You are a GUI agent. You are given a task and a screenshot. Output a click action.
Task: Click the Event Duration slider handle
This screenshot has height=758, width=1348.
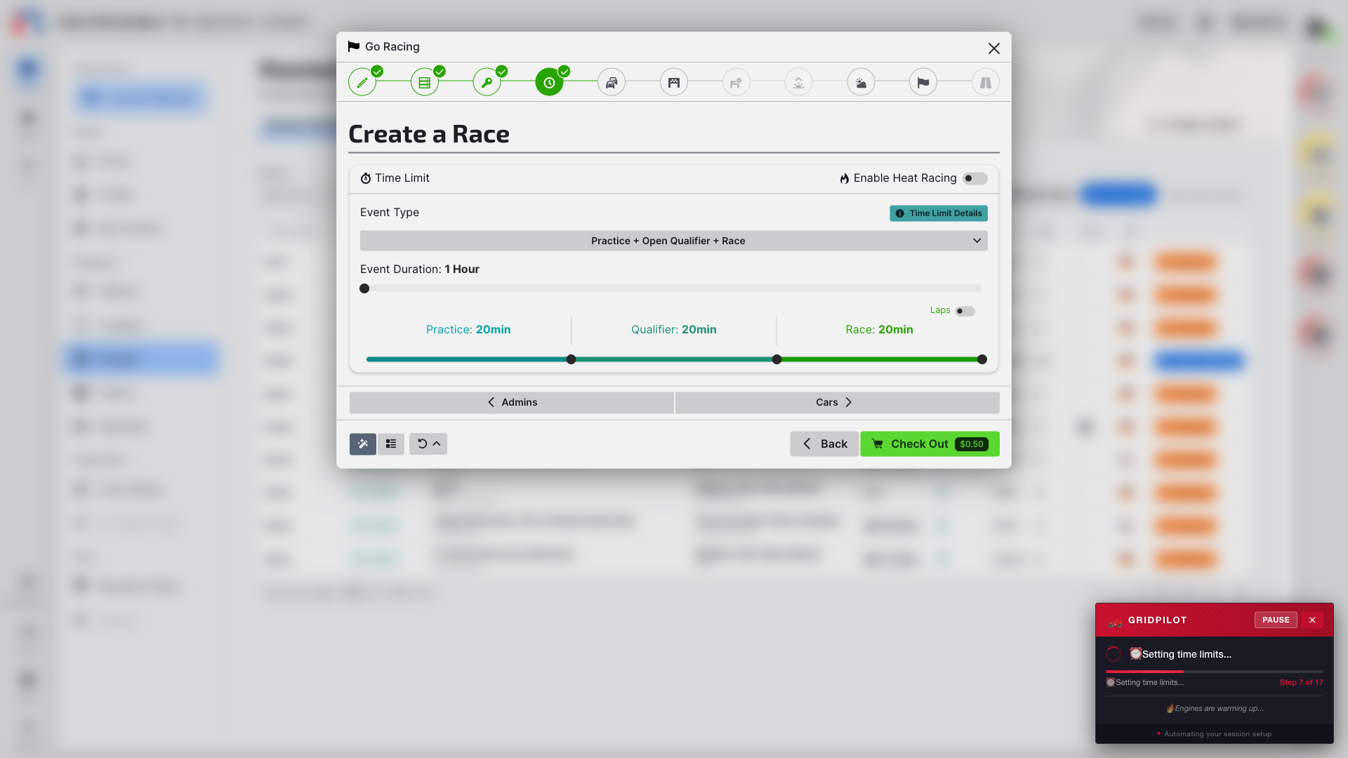coord(364,288)
